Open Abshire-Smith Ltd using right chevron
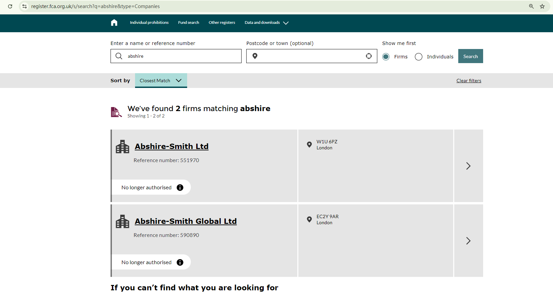 pyautogui.click(x=468, y=166)
